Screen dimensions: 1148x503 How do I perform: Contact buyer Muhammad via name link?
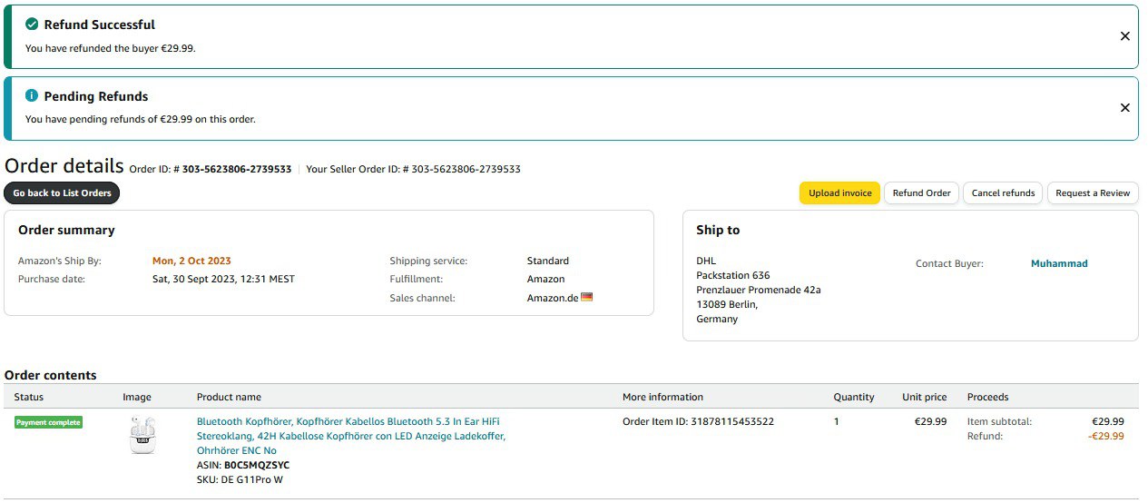point(1058,264)
